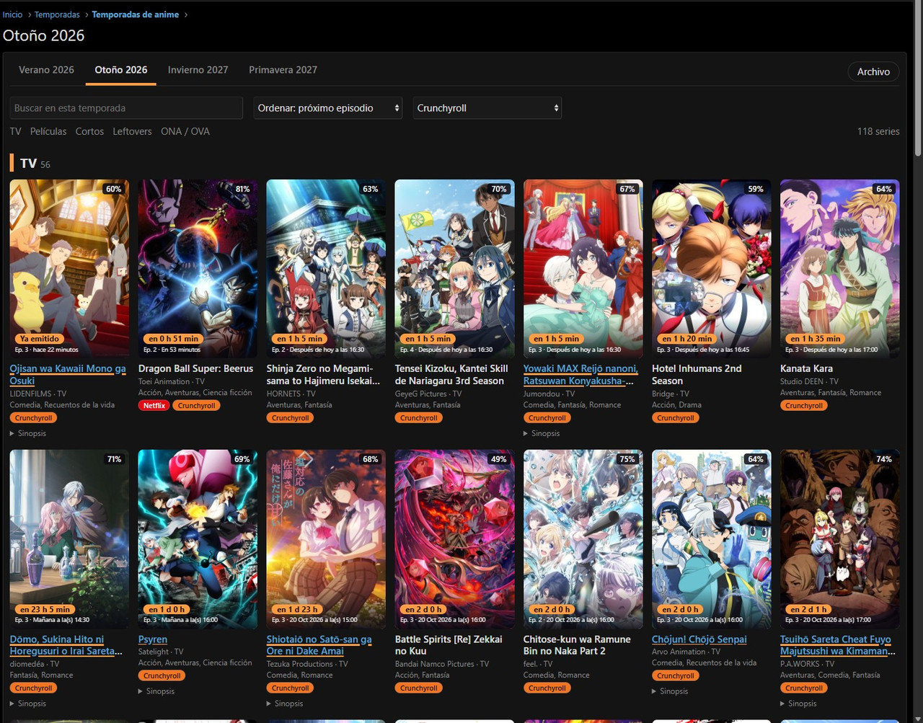This screenshot has width=923, height=723.
Task: Expand Sinopsis under Shiotaiō no Satō-san
Action: coord(285,704)
